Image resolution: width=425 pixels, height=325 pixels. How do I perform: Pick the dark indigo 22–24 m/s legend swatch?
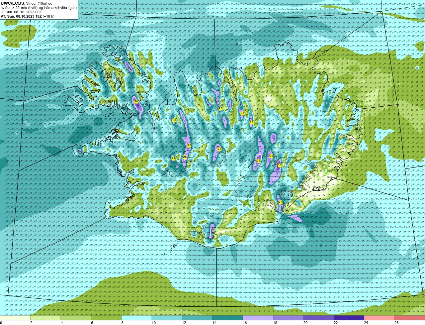(x=349, y=318)
